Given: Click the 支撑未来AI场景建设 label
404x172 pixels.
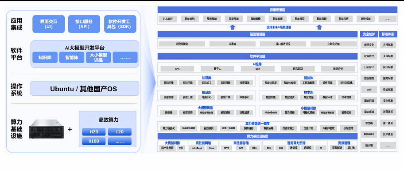Looking at the screenshot, I should (279, 27).
